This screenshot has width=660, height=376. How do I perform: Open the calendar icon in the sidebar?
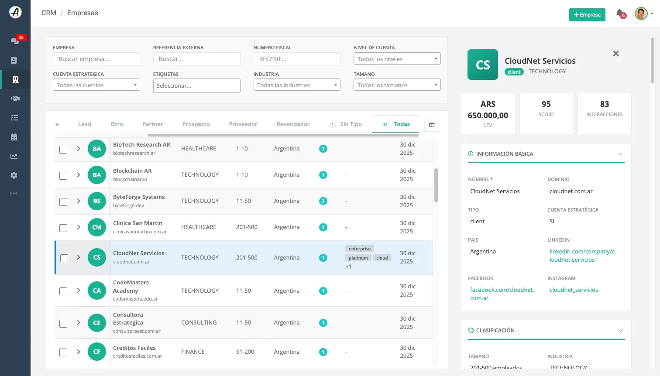(14, 137)
